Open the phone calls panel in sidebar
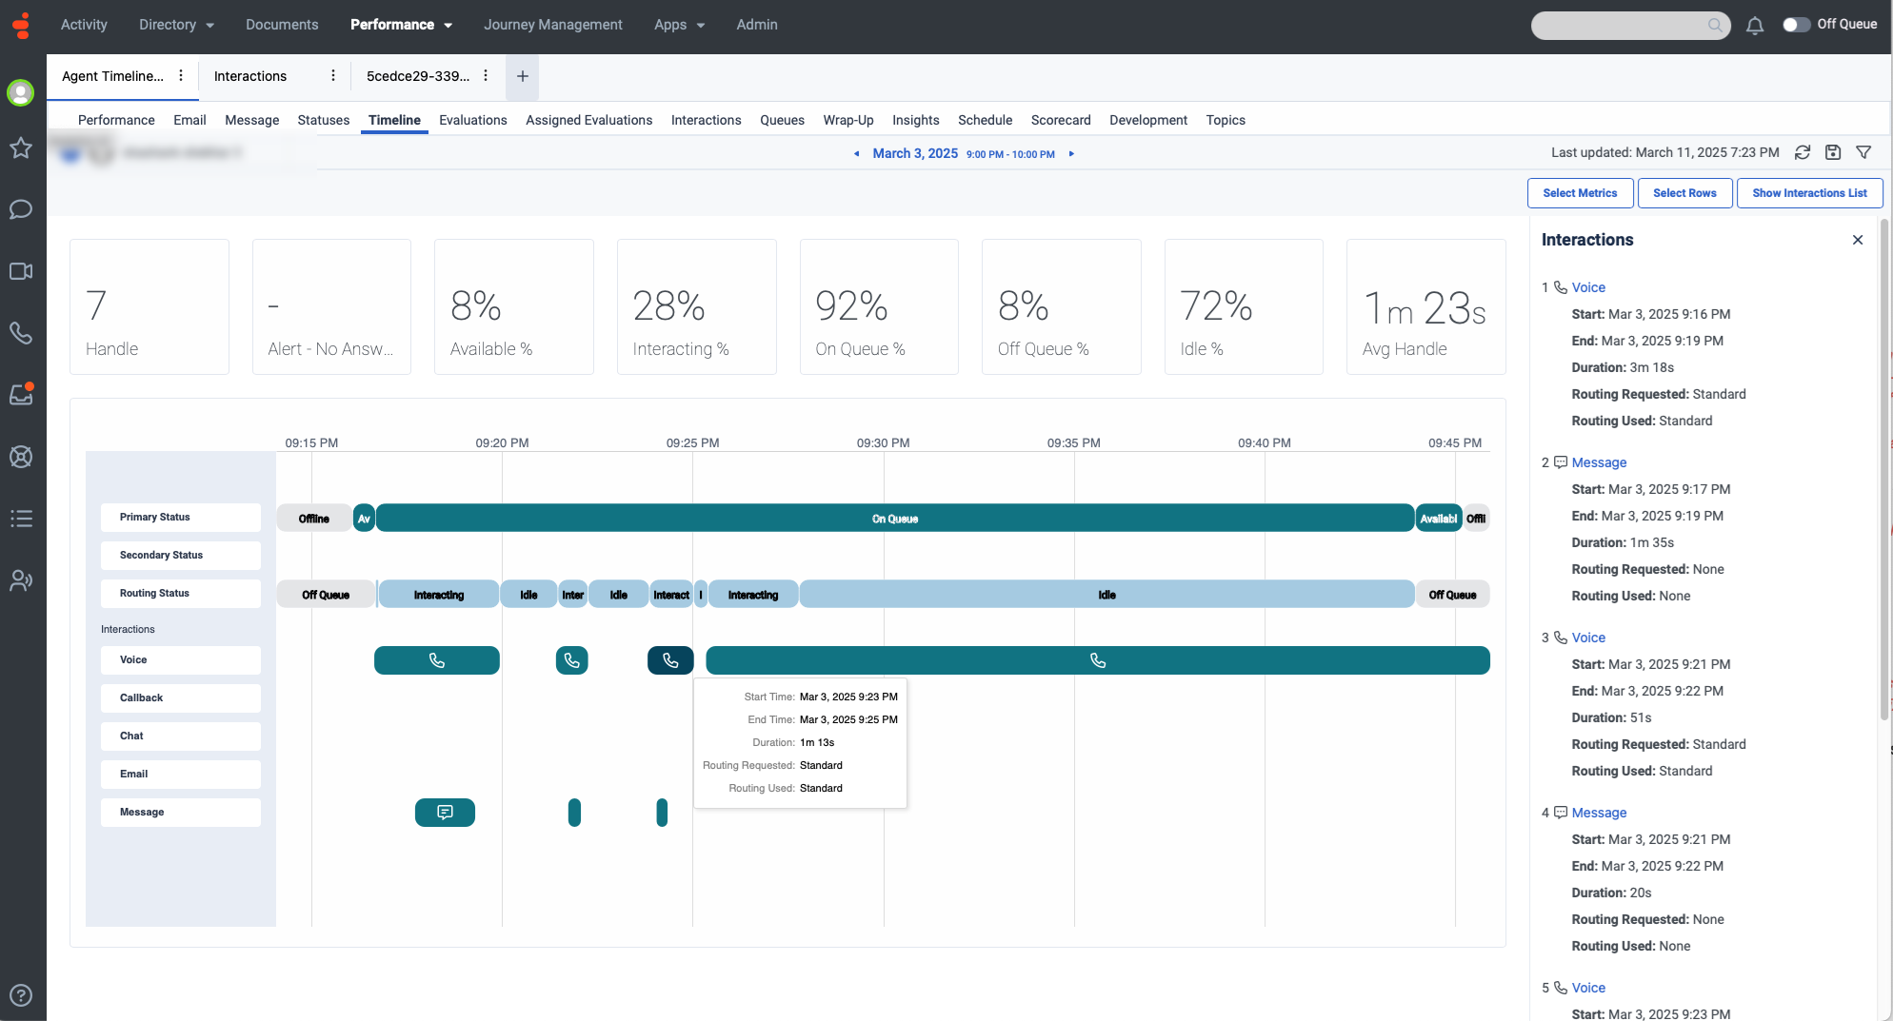 (21, 333)
